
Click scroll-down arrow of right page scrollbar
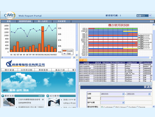154,106
